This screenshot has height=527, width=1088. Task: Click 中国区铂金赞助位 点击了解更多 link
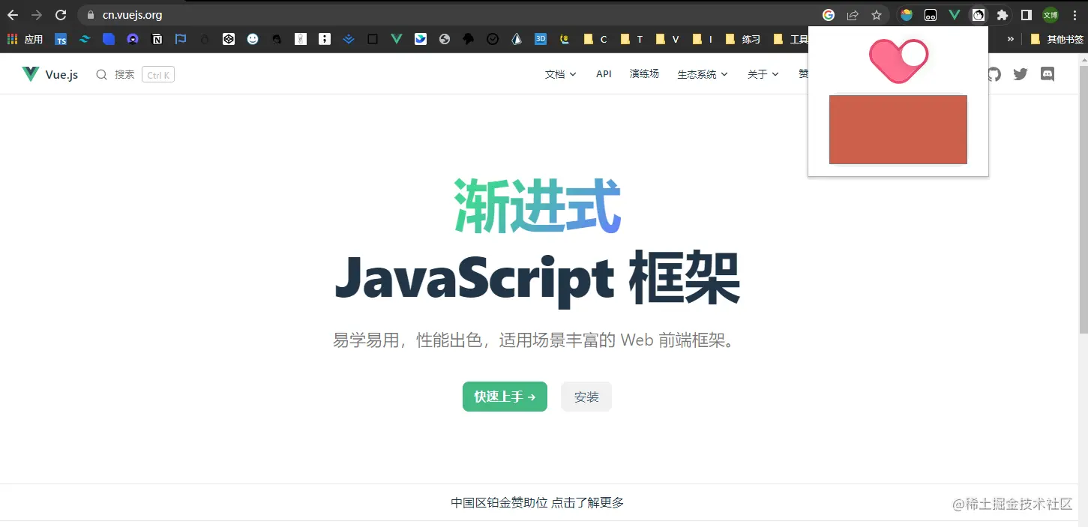pyautogui.click(x=537, y=503)
